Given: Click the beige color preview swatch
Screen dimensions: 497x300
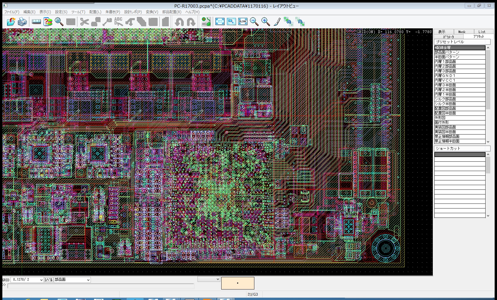Looking at the screenshot, I should coord(238,283).
